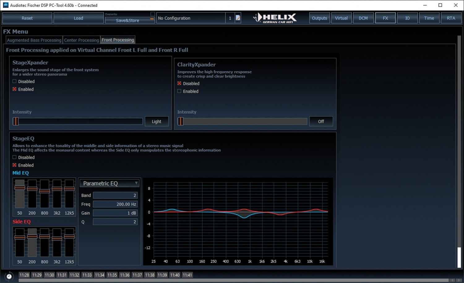Screen dimensions: 464x283
Task: Open the configuration notes edit icon
Action: 238,18
